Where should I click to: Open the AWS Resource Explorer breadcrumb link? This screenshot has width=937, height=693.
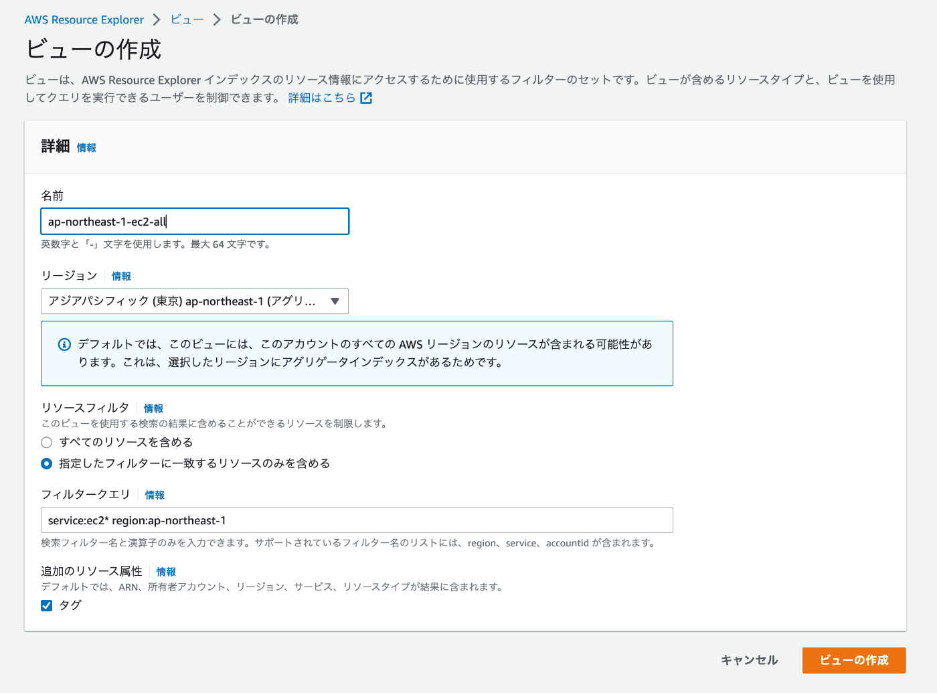[84, 19]
